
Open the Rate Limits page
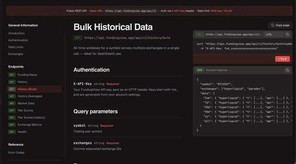pos(16,47)
